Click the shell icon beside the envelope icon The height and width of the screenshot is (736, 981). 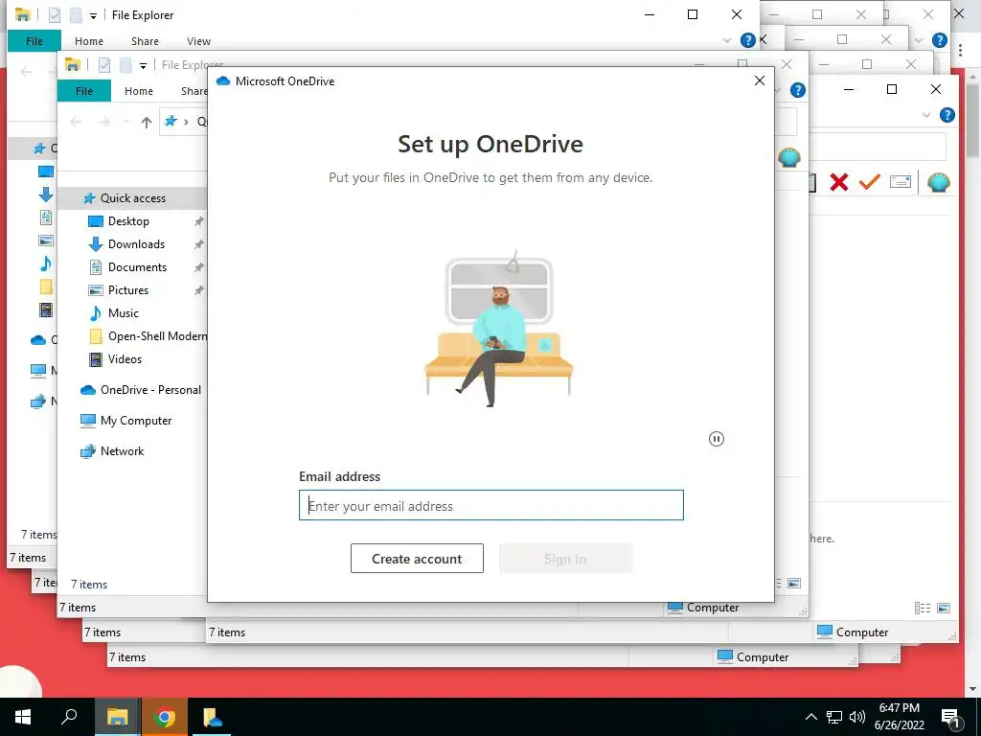[939, 182]
